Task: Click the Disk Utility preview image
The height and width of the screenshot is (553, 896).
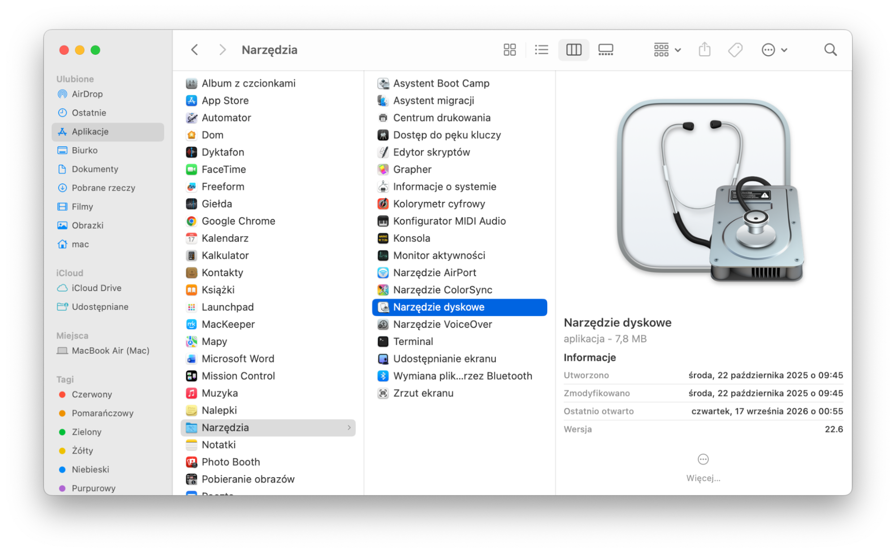Action: point(710,191)
